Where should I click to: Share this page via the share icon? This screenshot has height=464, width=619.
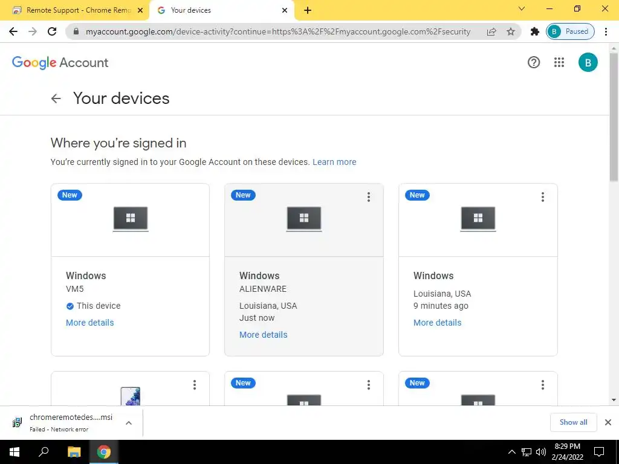click(x=491, y=31)
